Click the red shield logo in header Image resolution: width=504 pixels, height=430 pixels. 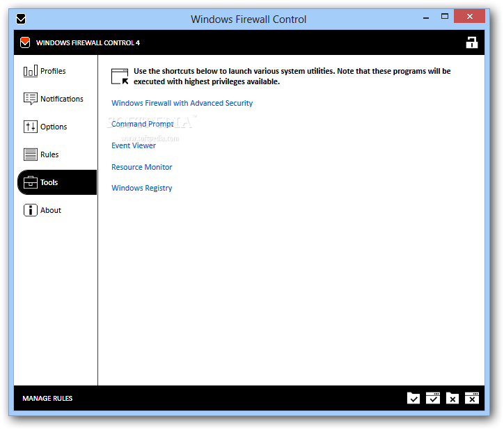[25, 42]
